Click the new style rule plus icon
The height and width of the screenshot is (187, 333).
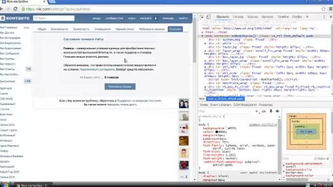257,111
